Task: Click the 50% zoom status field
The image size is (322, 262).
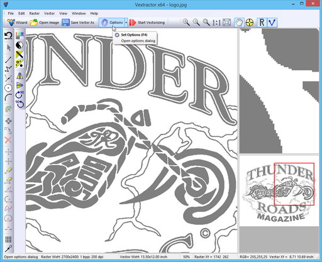Action: [186, 257]
